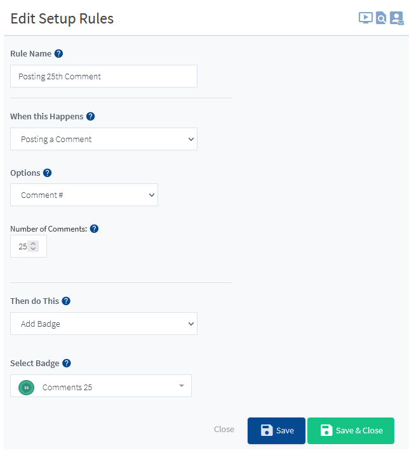Open the Posting a Comment dropdown
Viewport: 414px width, 460px height.
pos(103,139)
